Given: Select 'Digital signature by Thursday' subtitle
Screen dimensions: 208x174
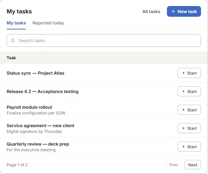Looking at the screenshot, I should click(x=34, y=132).
